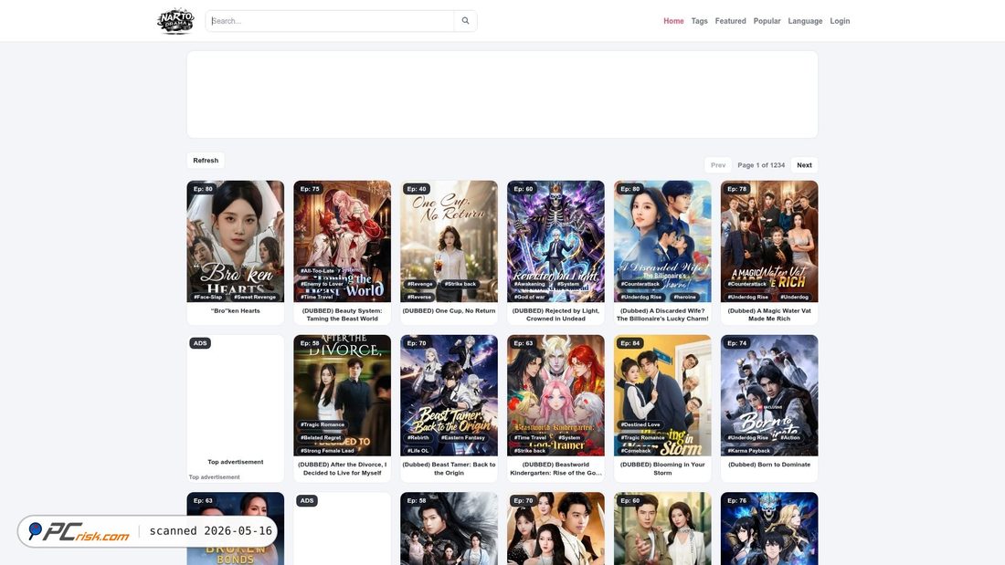Click "(DUBBED) After the Divorce" title link
The image size is (1005, 565).
click(x=343, y=469)
